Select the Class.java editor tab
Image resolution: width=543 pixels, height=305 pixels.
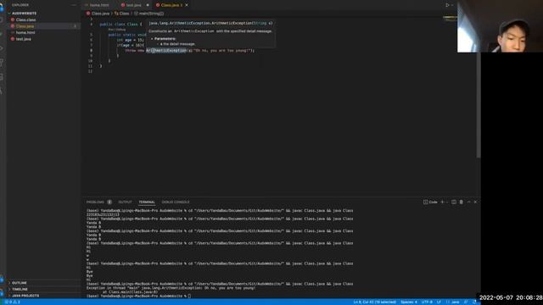[171, 5]
